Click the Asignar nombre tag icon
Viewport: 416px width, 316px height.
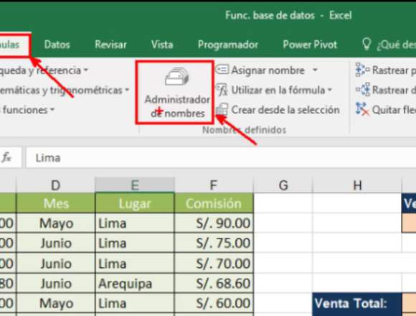tap(222, 70)
